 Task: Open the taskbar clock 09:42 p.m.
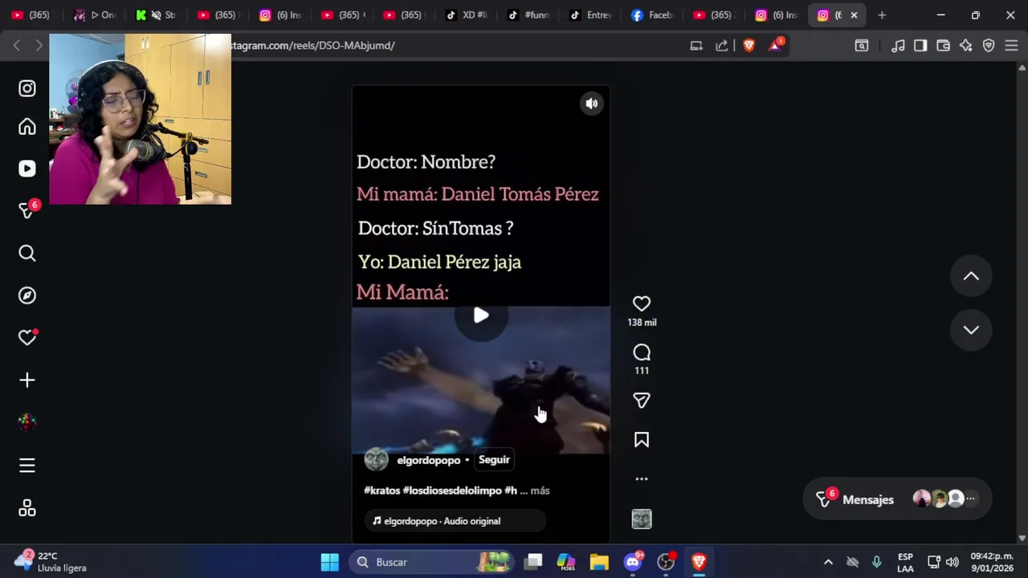click(992, 562)
